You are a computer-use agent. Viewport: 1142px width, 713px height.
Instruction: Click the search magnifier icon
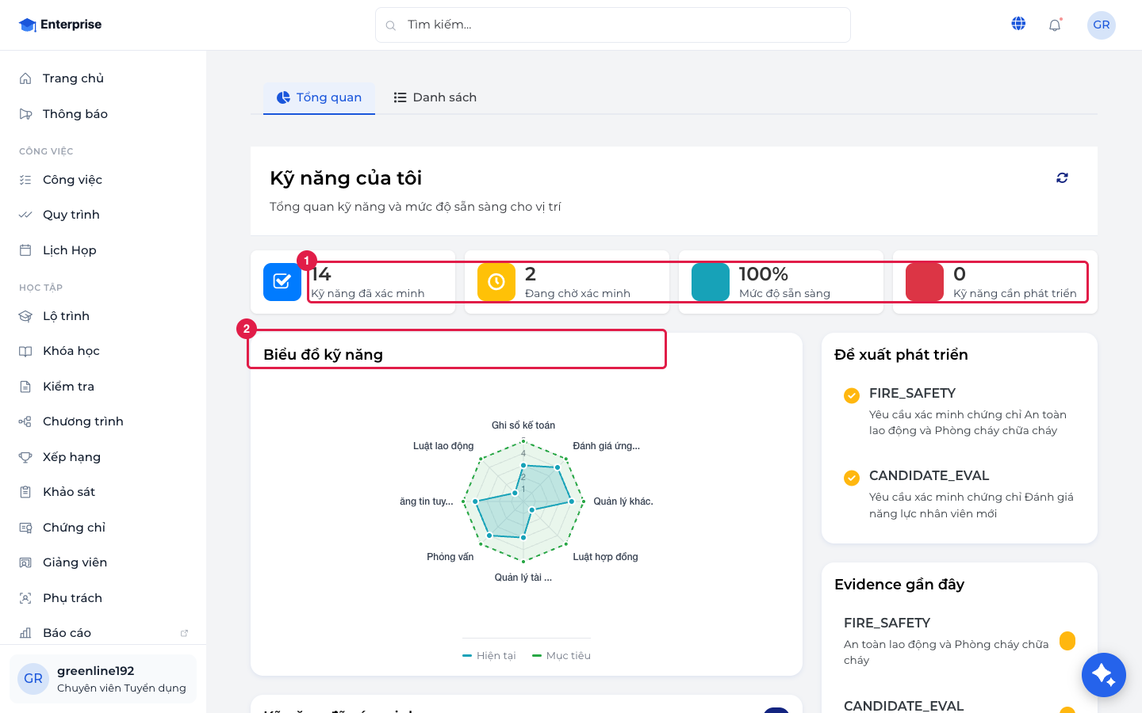pyautogui.click(x=391, y=25)
